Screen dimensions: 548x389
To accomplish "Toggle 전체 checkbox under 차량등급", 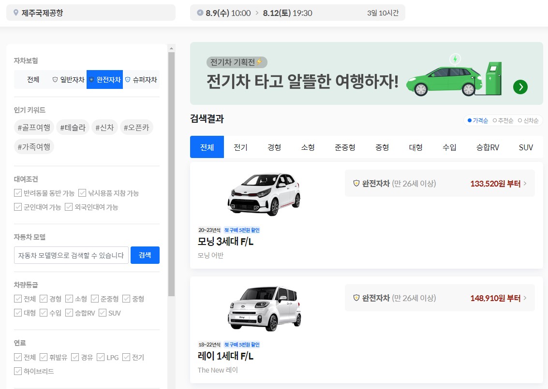I will [x=18, y=299].
